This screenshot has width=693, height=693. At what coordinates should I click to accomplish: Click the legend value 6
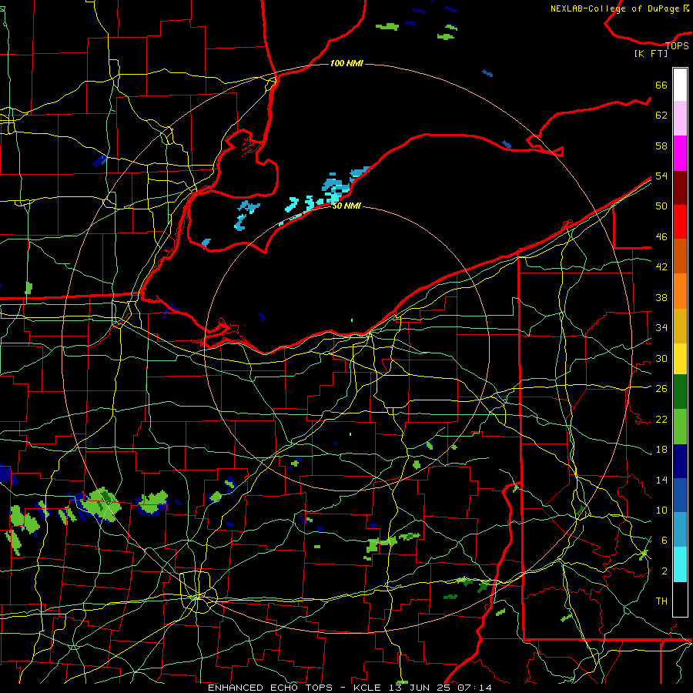(664, 540)
